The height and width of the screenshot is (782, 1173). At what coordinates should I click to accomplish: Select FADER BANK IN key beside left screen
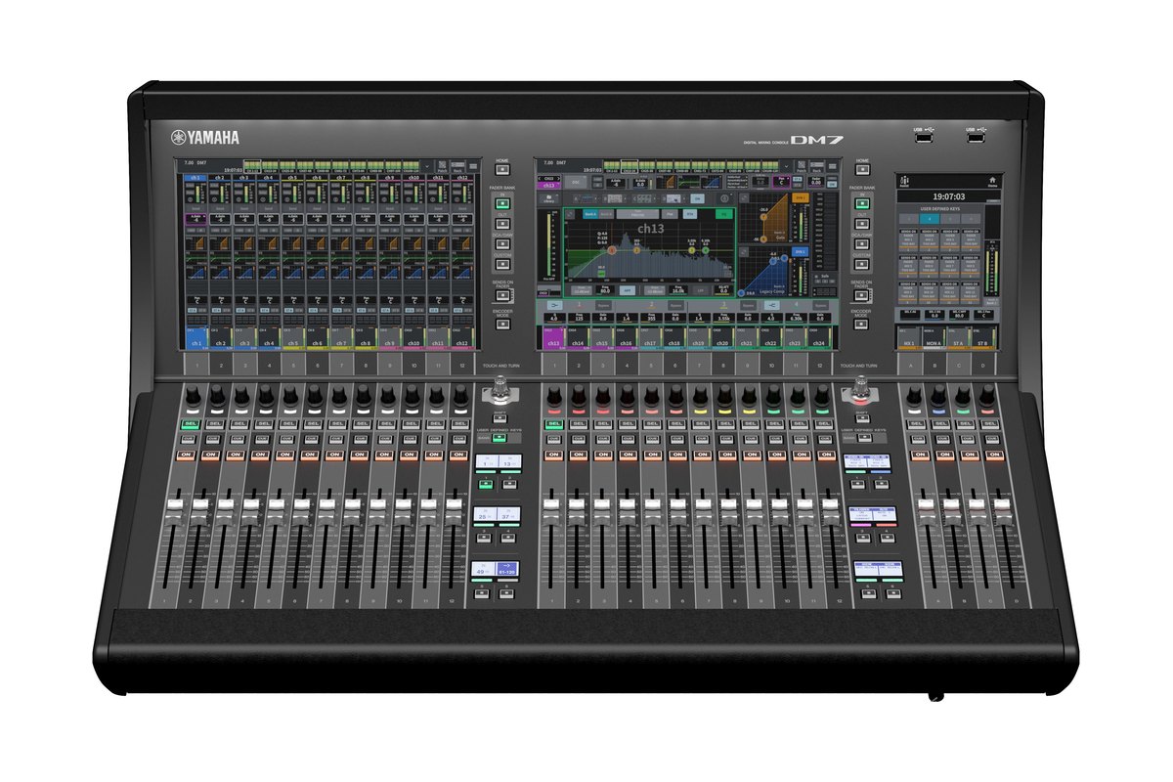(502, 204)
